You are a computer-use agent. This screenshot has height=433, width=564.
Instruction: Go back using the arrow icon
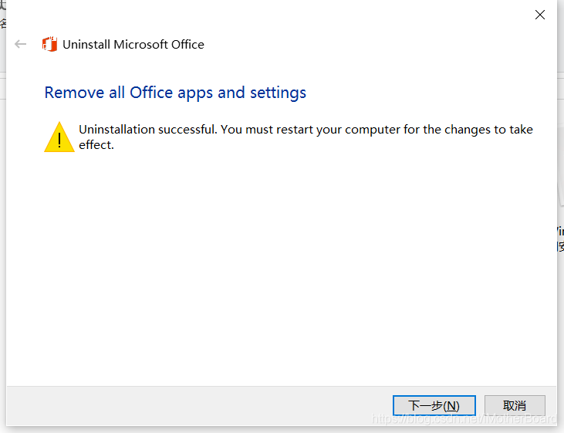(x=21, y=44)
